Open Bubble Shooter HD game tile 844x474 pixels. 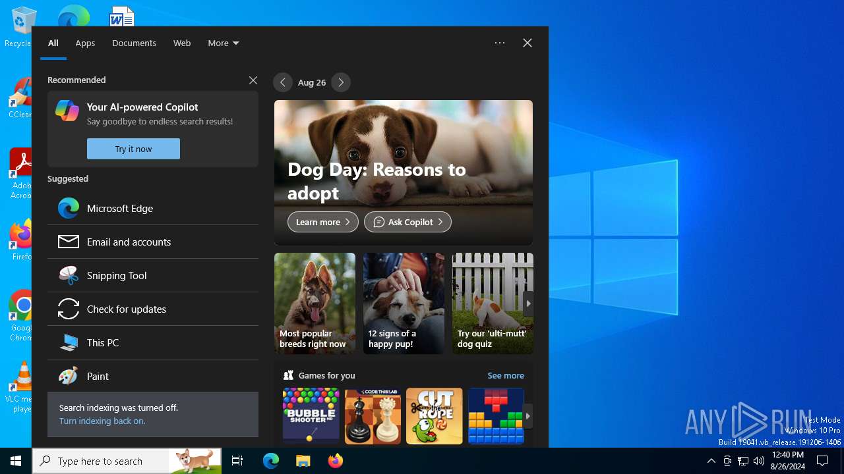tap(311, 416)
